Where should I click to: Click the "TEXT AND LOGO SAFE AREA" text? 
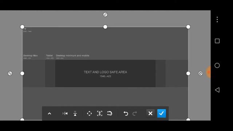coord(105,72)
